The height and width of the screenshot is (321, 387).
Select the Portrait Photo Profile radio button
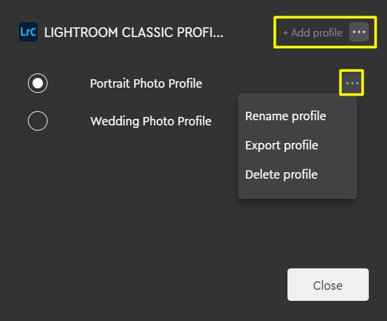[x=38, y=83]
